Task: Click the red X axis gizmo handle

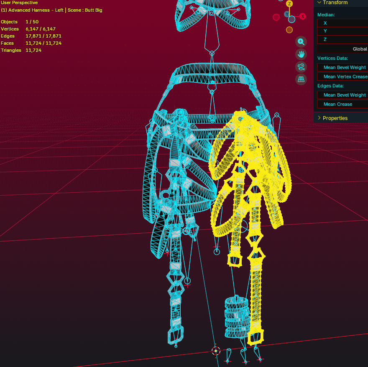Action: tap(302, 16)
